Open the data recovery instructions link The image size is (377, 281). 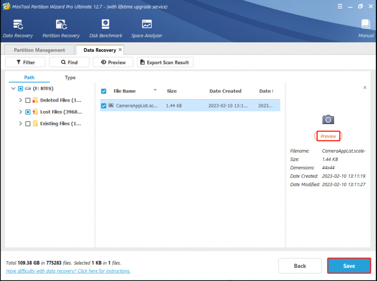68,271
